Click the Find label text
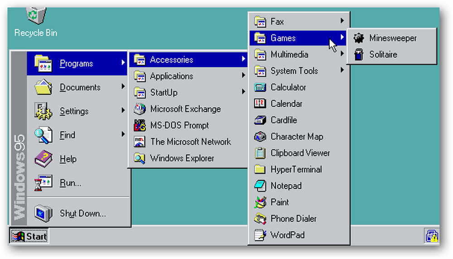The width and height of the screenshot is (453, 259). coord(67,135)
